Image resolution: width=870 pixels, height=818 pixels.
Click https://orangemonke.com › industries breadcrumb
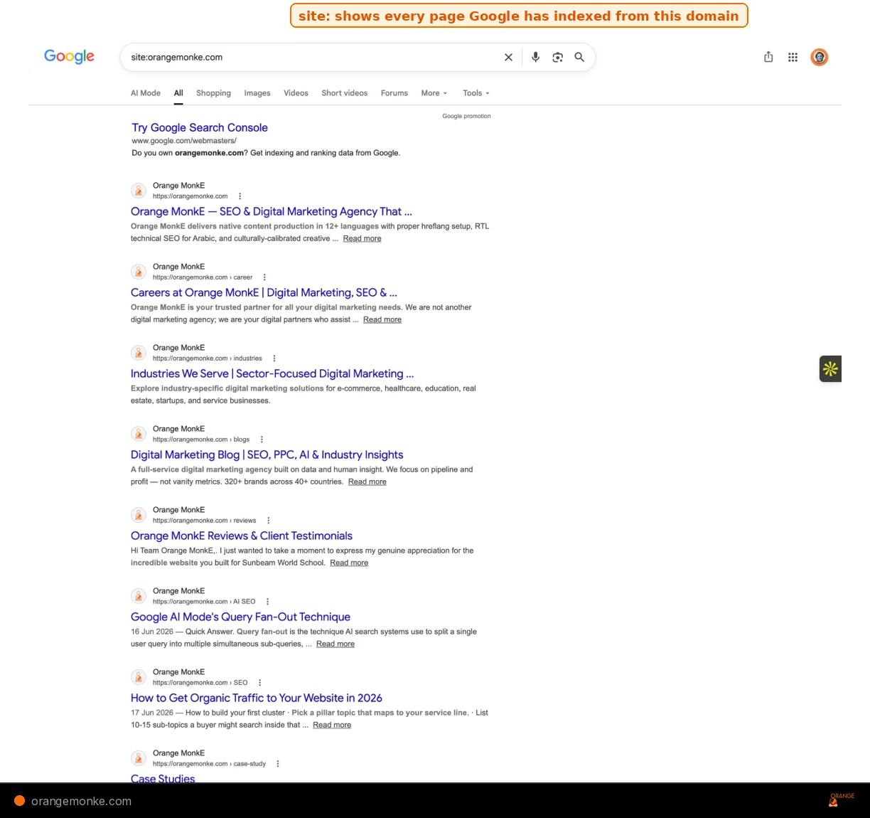pos(208,358)
